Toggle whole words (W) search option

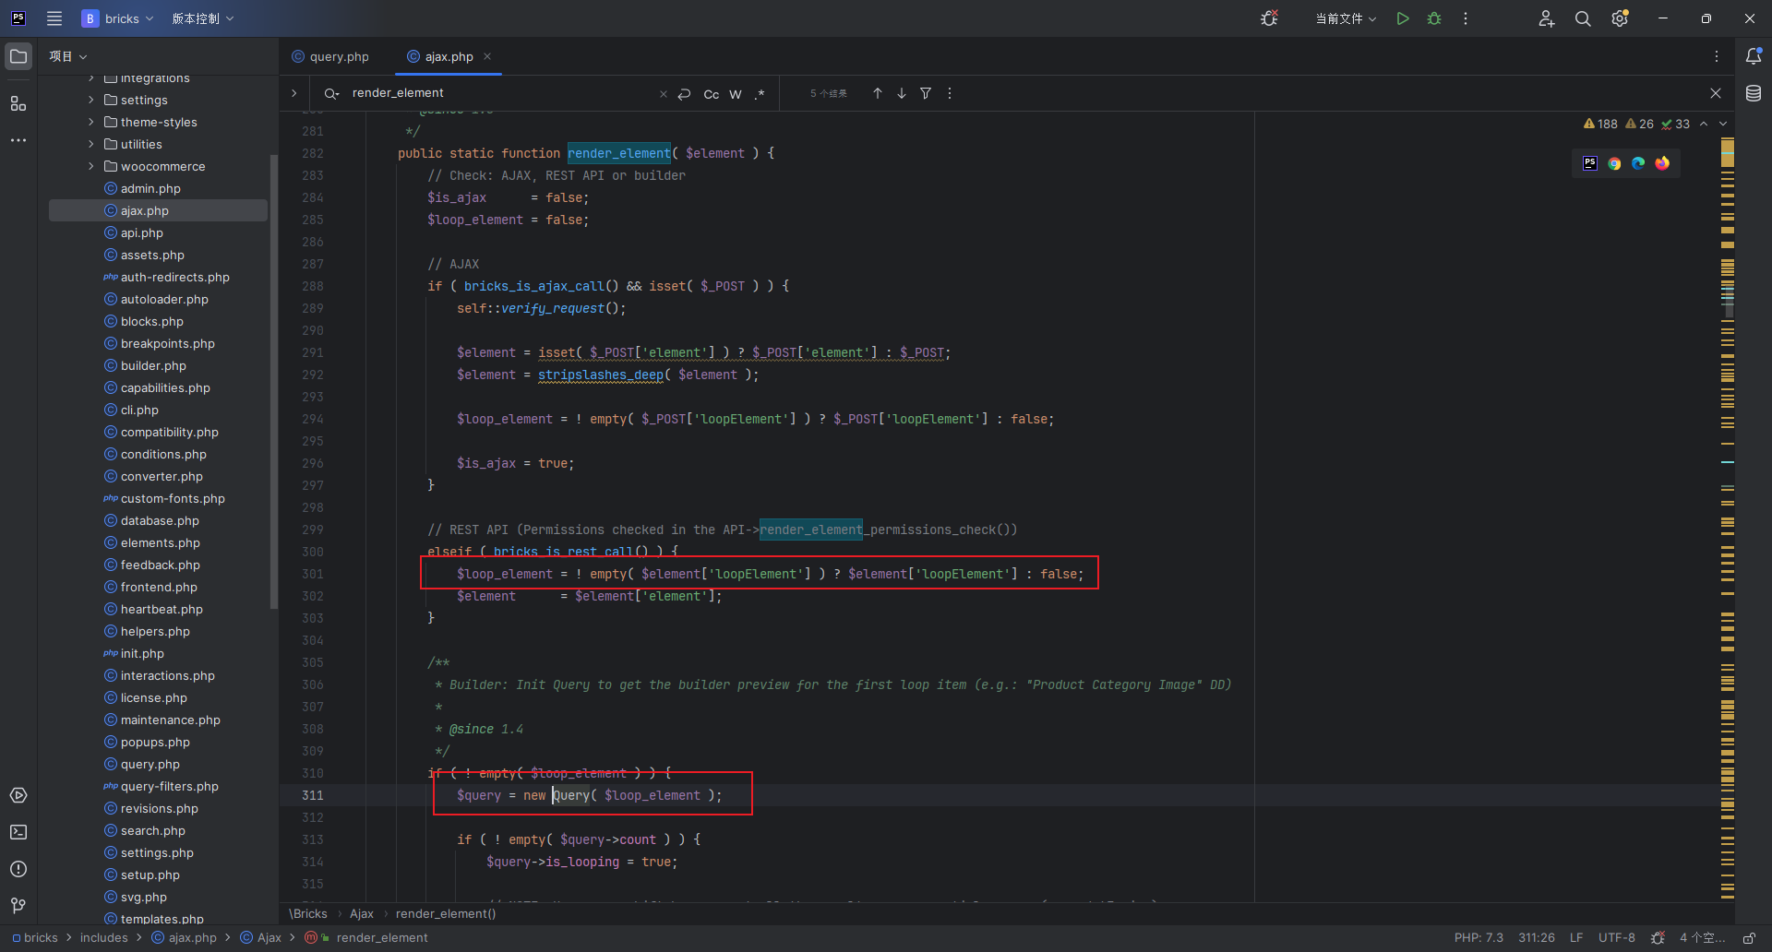pyautogui.click(x=736, y=94)
